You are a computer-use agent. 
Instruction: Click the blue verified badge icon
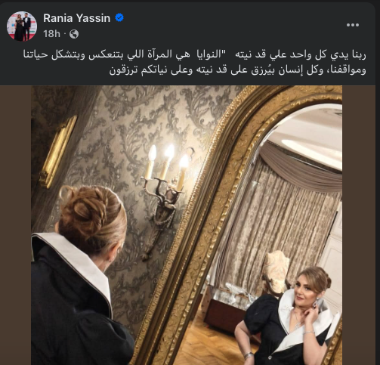[x=119, y=18]
